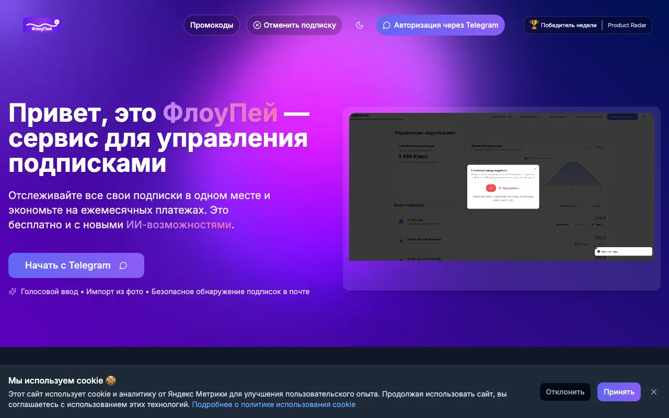Click Начать с Telegram button

tap(76, 265)
